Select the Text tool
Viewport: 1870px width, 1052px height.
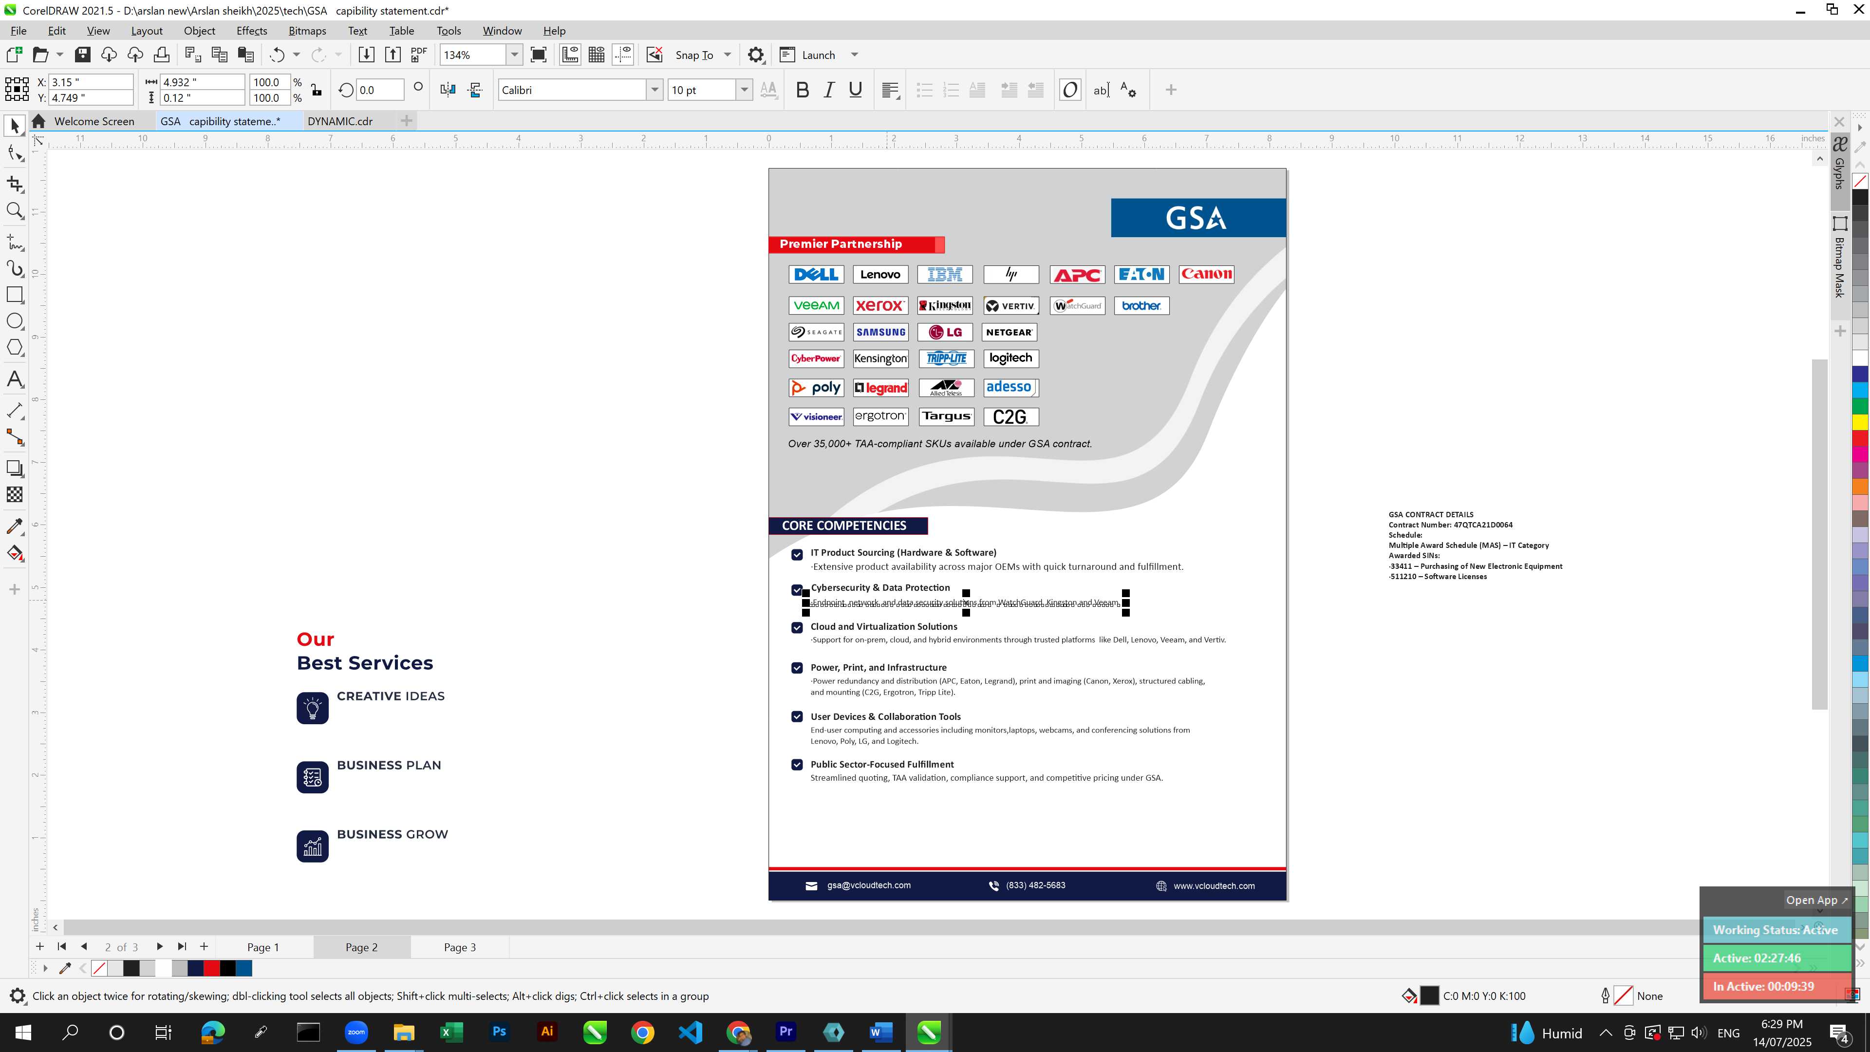[15, 379]
